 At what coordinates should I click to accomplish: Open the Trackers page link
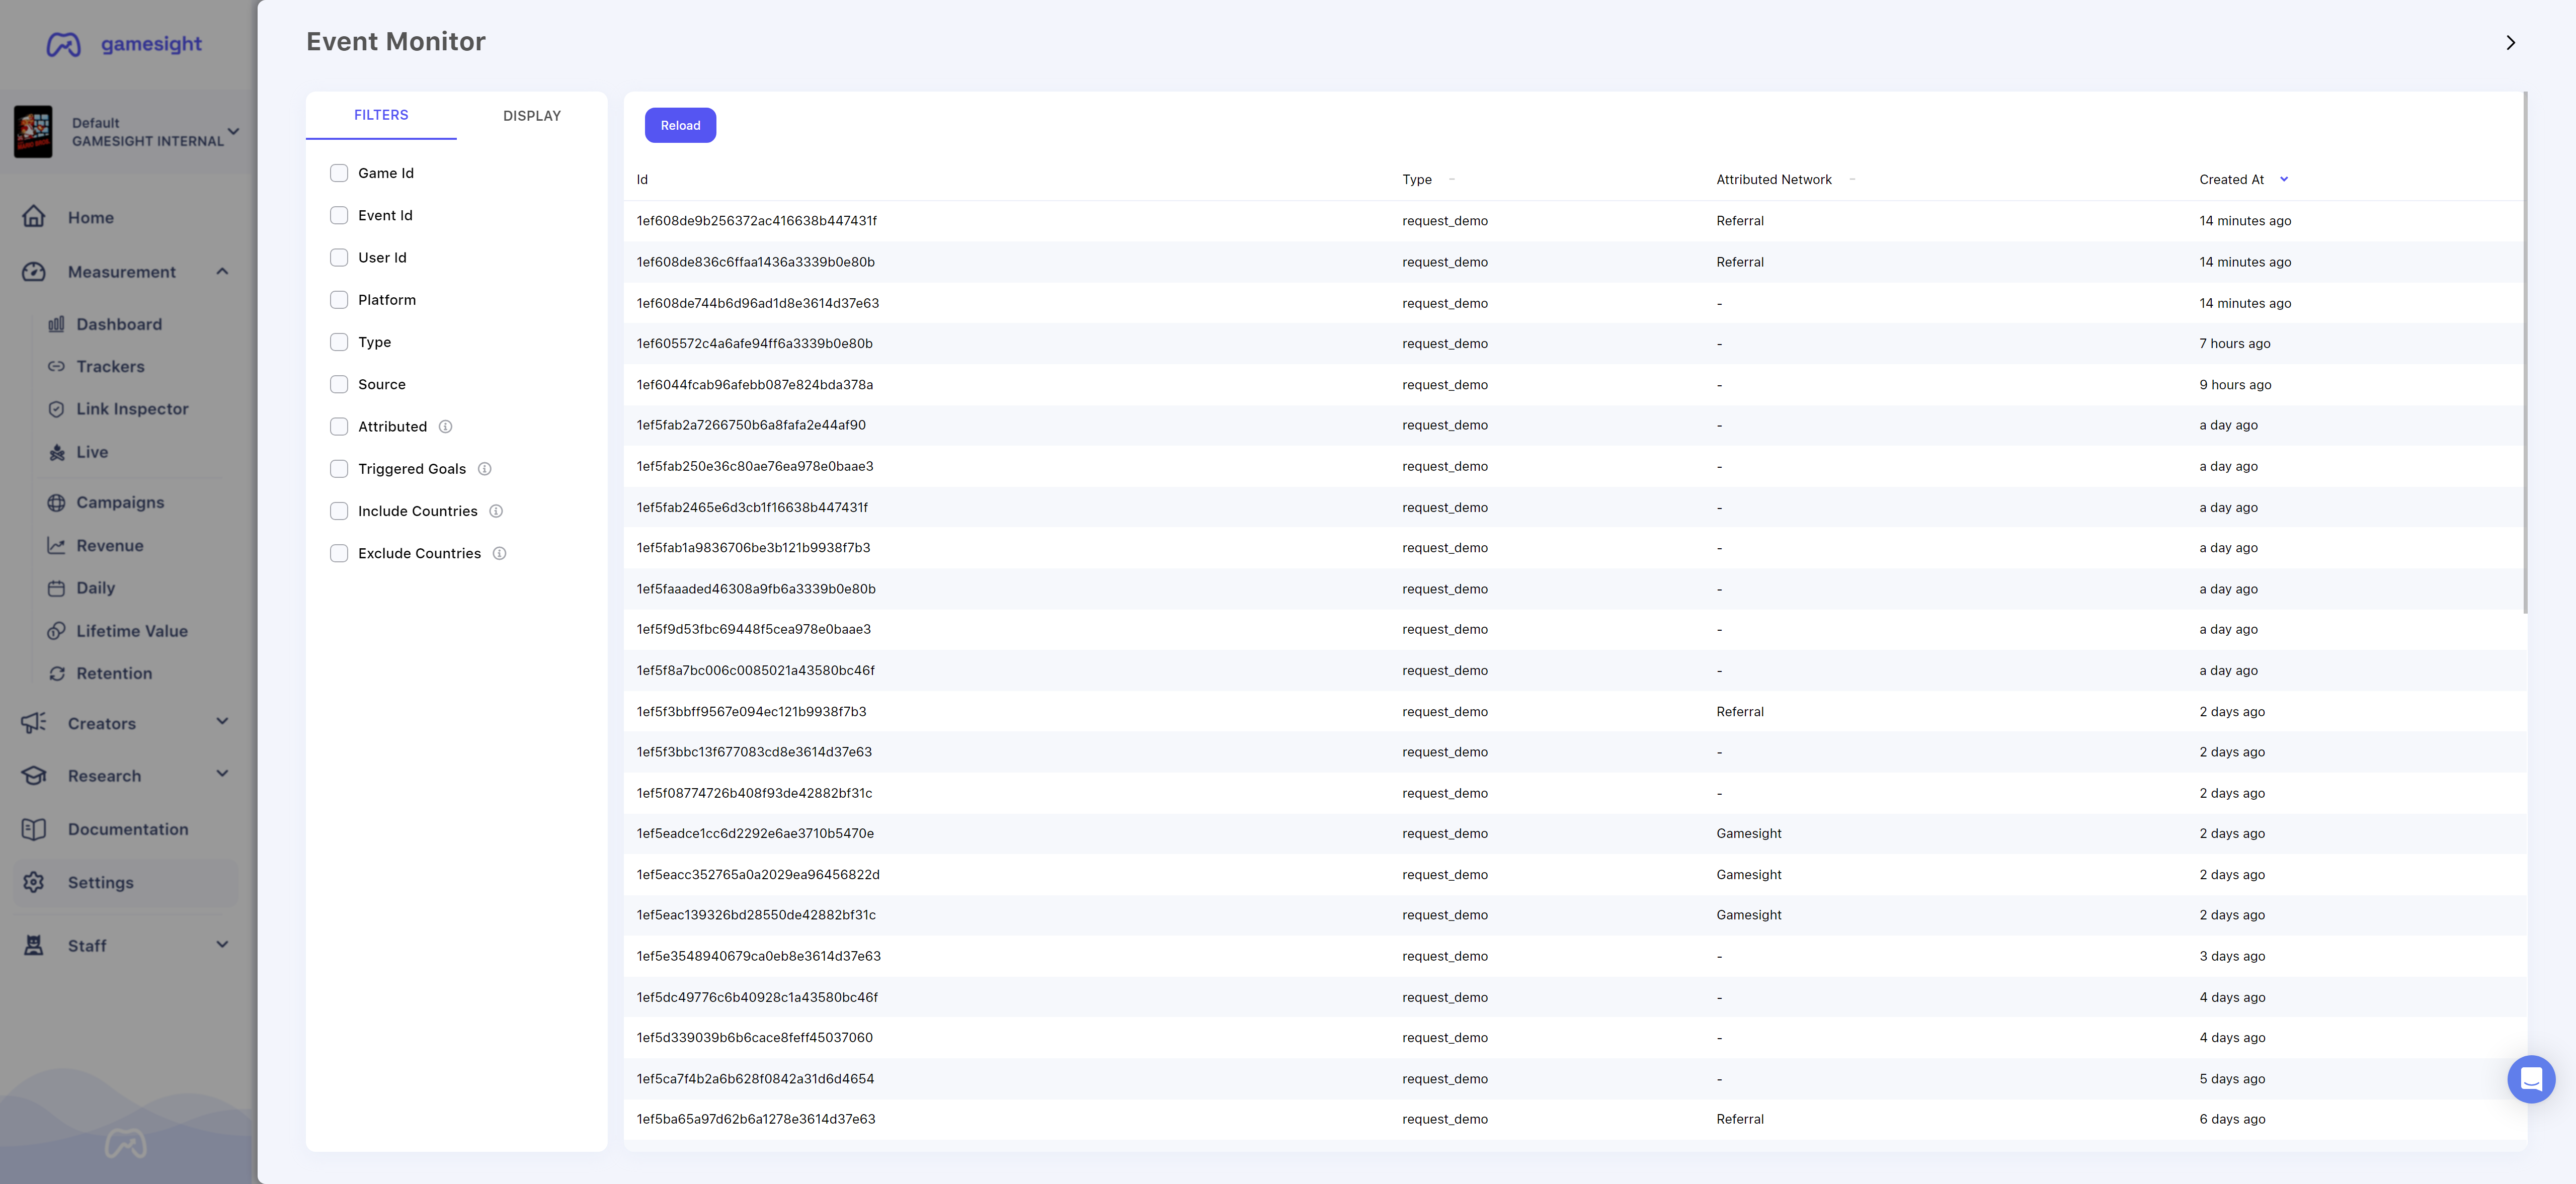click(110, 367)
